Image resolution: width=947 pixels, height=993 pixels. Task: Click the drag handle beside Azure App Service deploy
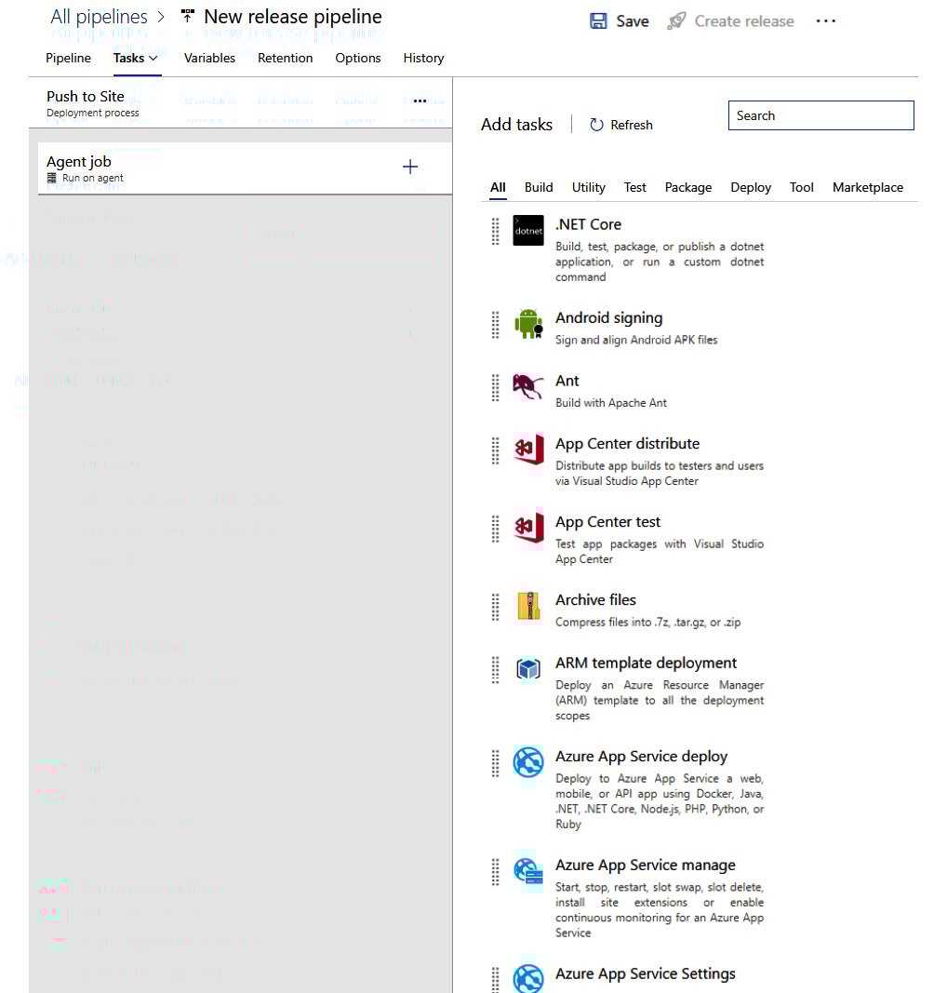pos(496,762)
